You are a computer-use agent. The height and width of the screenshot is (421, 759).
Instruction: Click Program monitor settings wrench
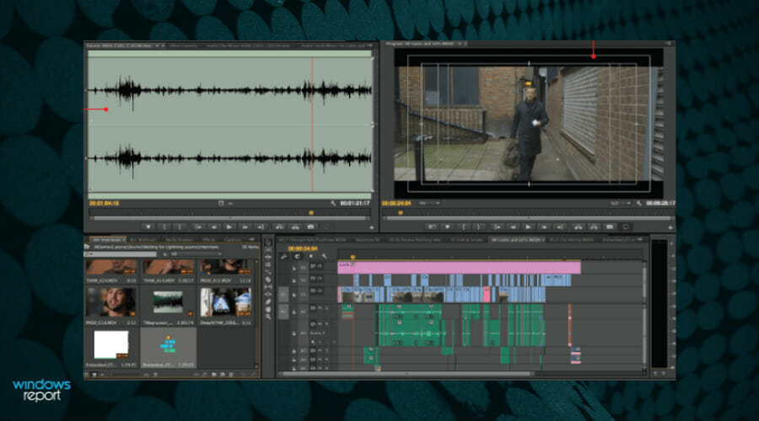(x=639, y=203)
